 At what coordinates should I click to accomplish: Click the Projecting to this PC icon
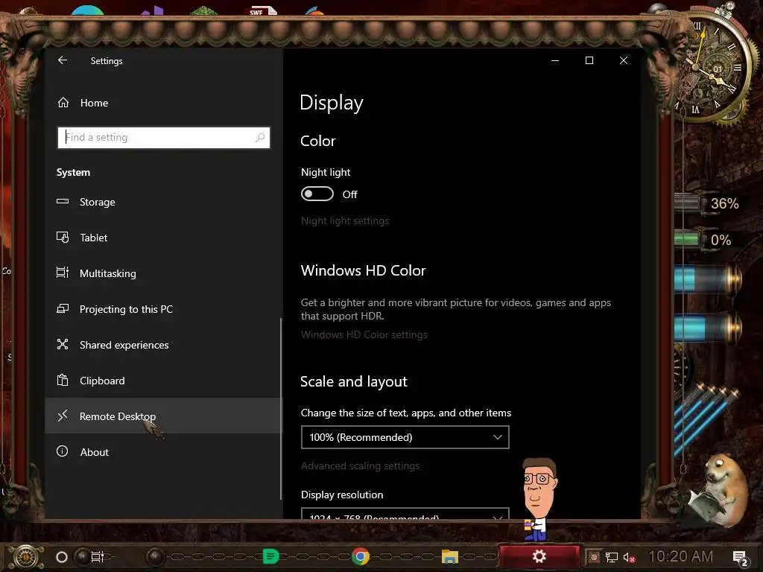click(63, 308)
